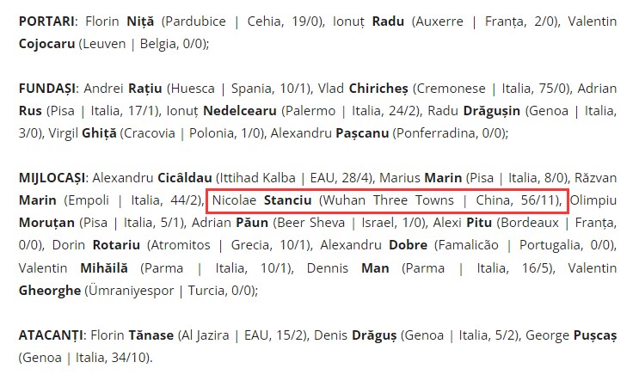Viewport: 639px width, 387px height.
Task: Click the name Olimpiu Moruțan
Action: tap(317, 212)
